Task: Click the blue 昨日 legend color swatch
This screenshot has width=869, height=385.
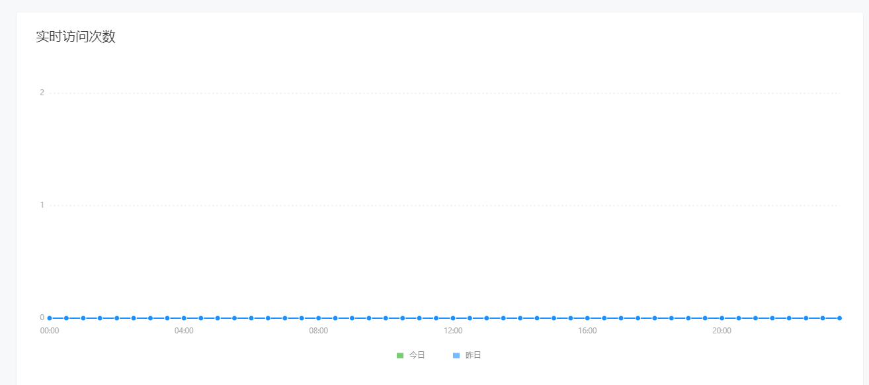Action: coord(456,356)
